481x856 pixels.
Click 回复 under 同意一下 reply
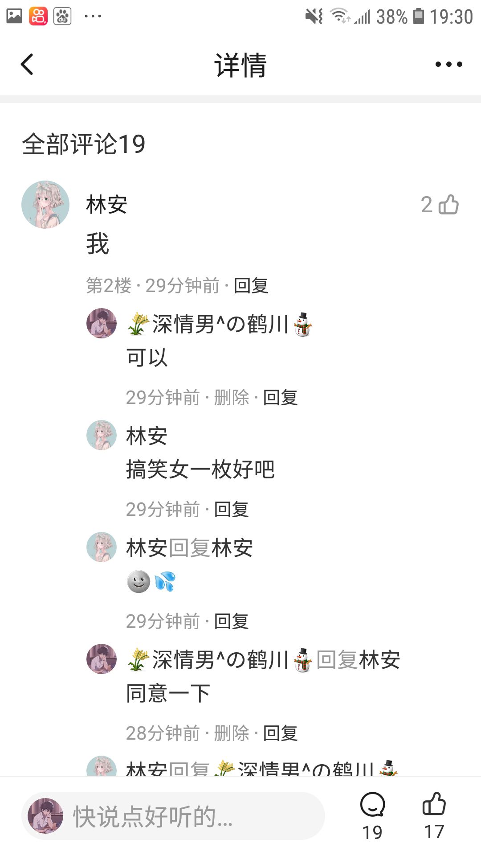pyautogui.click(x=281, y=733)
